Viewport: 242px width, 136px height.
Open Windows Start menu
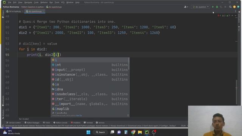[x=88, y=132]
